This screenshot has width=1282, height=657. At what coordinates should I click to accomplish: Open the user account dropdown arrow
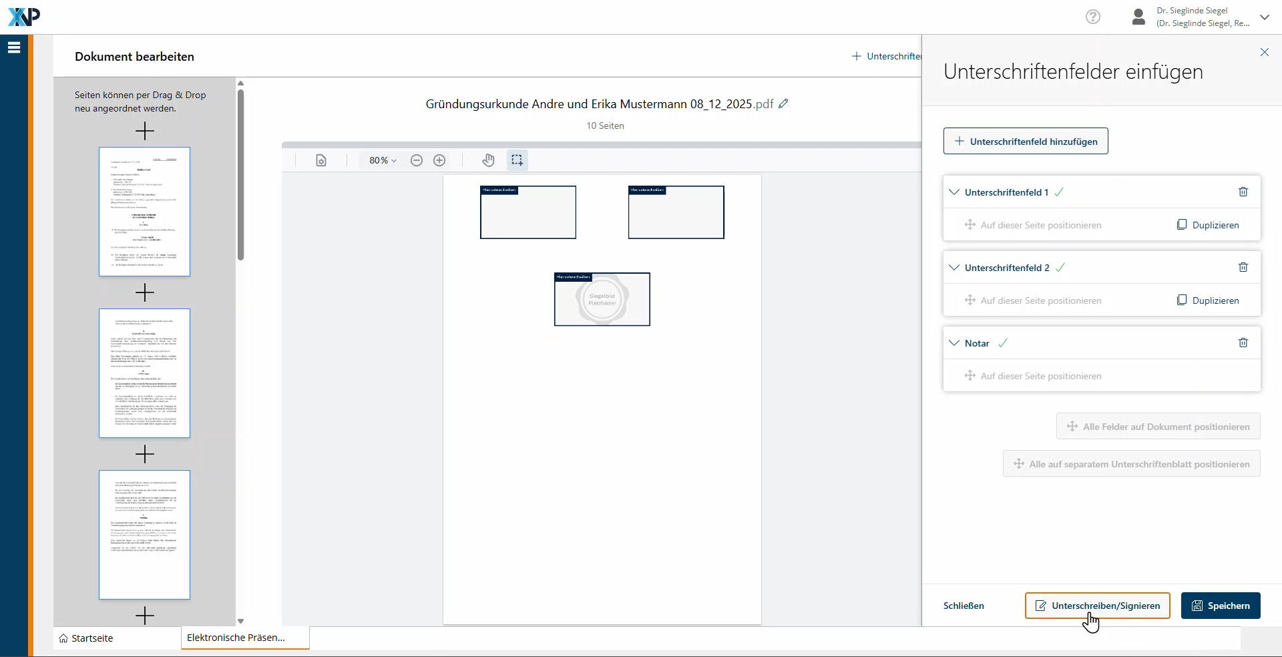pyautogui.click(x=1265, y=17)
